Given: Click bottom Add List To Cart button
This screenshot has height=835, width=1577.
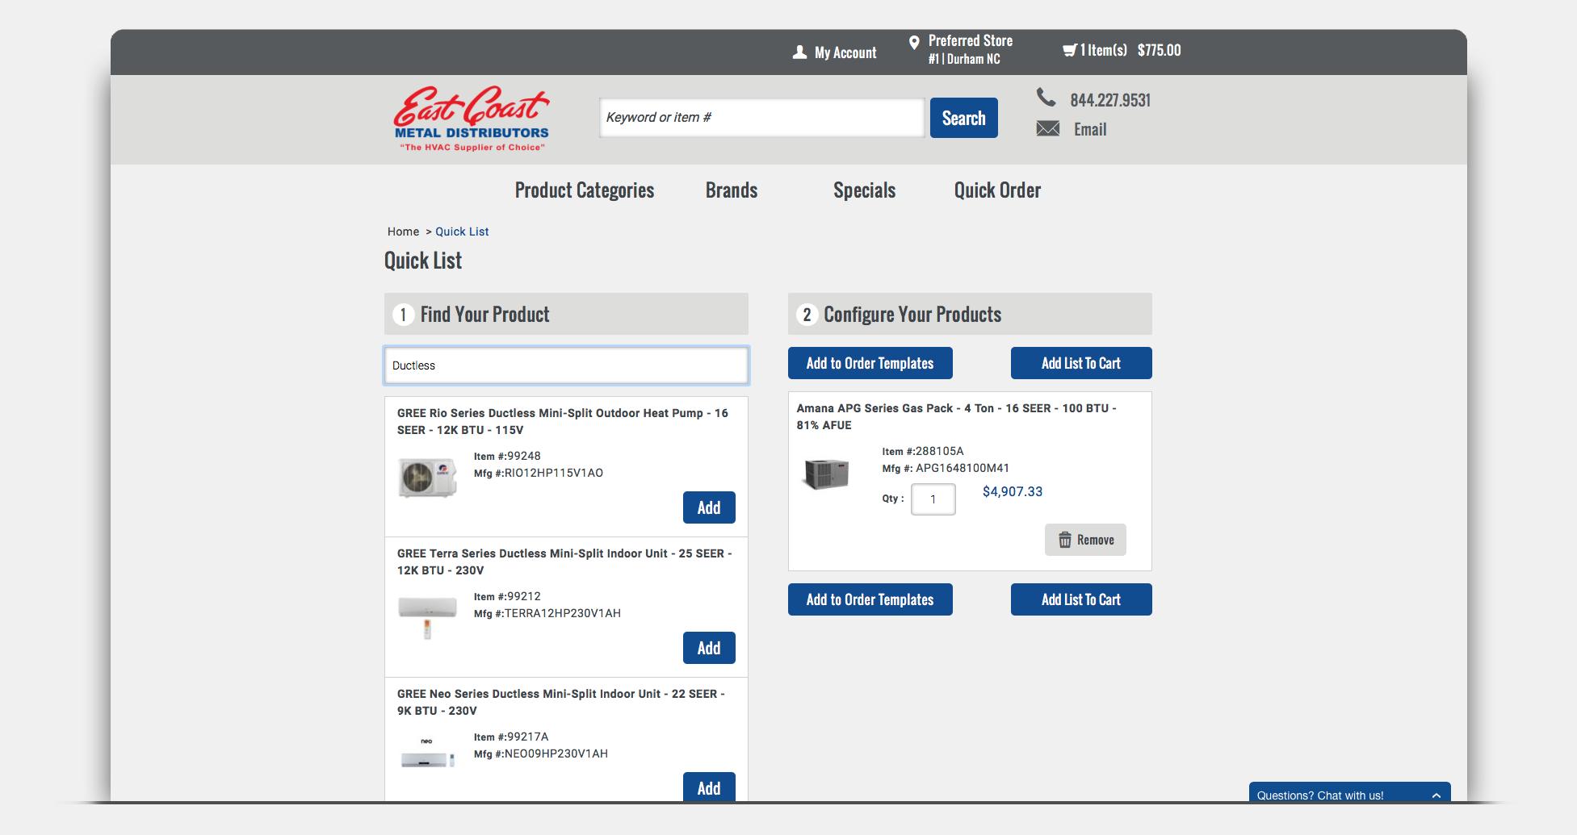Looking at the screenshot, I should tap(1081, 599).
